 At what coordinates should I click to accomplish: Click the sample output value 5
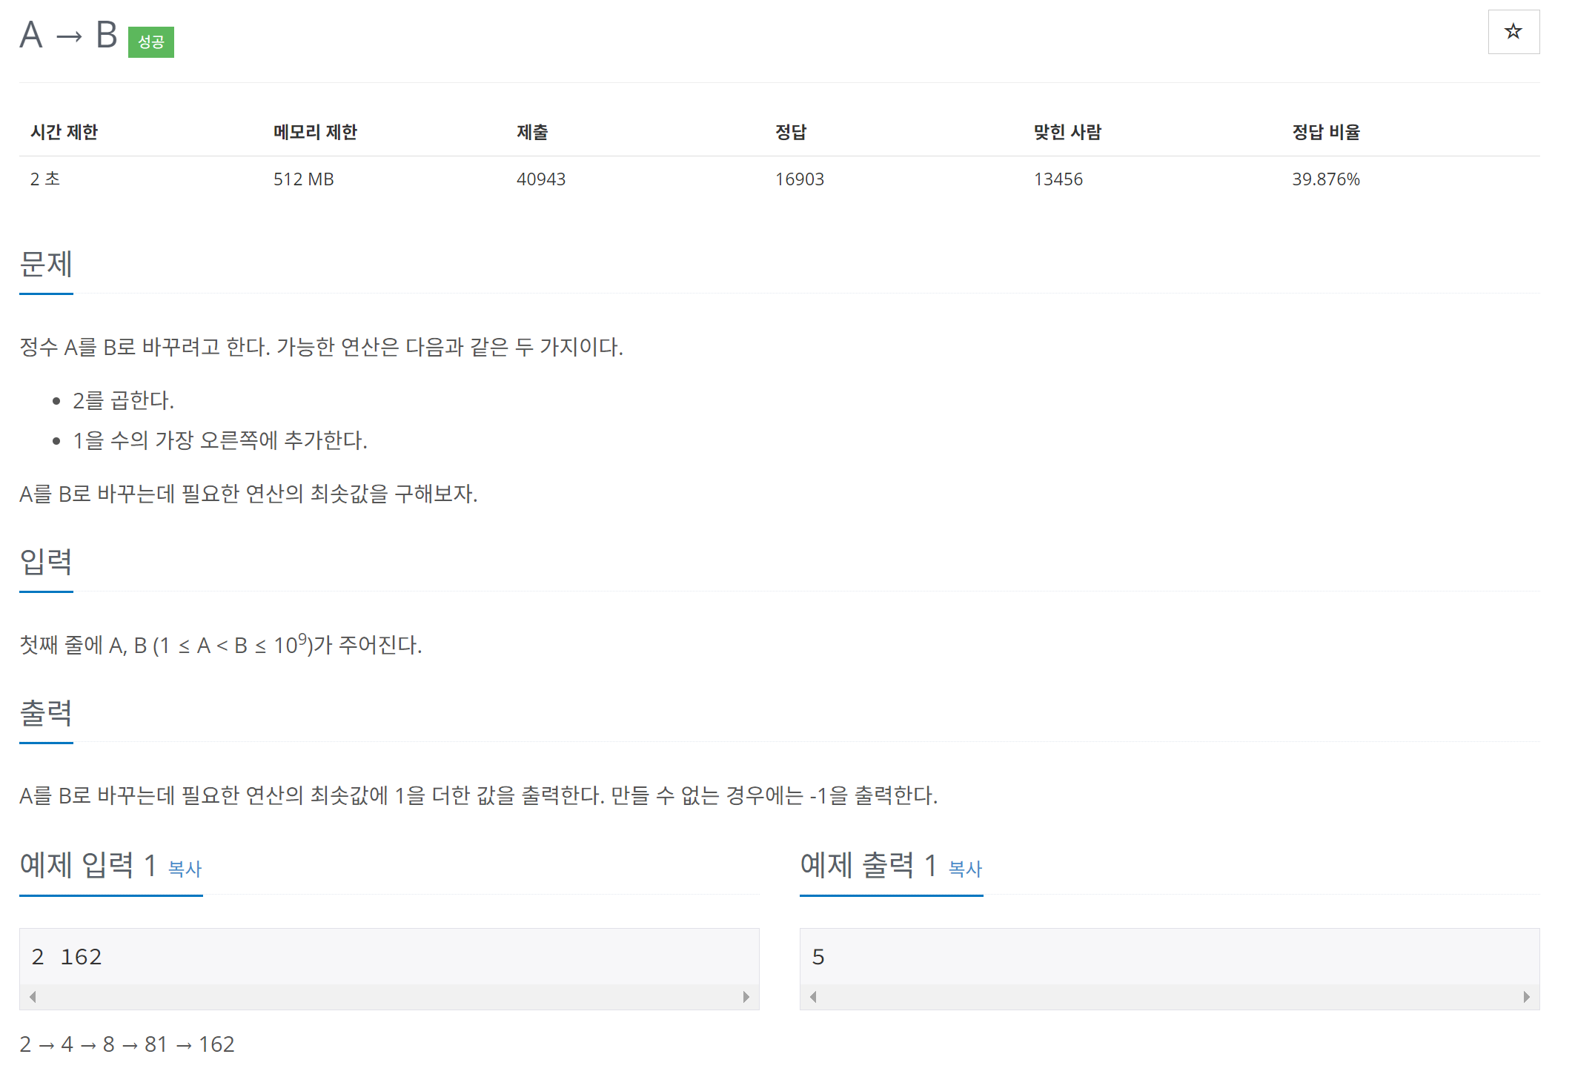tap(818, 956)
